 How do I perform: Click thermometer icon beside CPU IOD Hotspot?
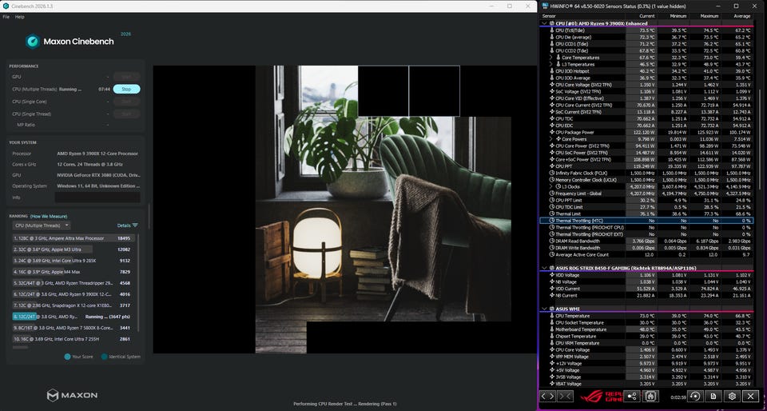click(x=552, y=71)
